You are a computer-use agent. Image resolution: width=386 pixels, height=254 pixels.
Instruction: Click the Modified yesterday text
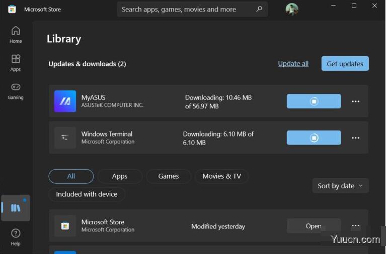click(218, 226)
